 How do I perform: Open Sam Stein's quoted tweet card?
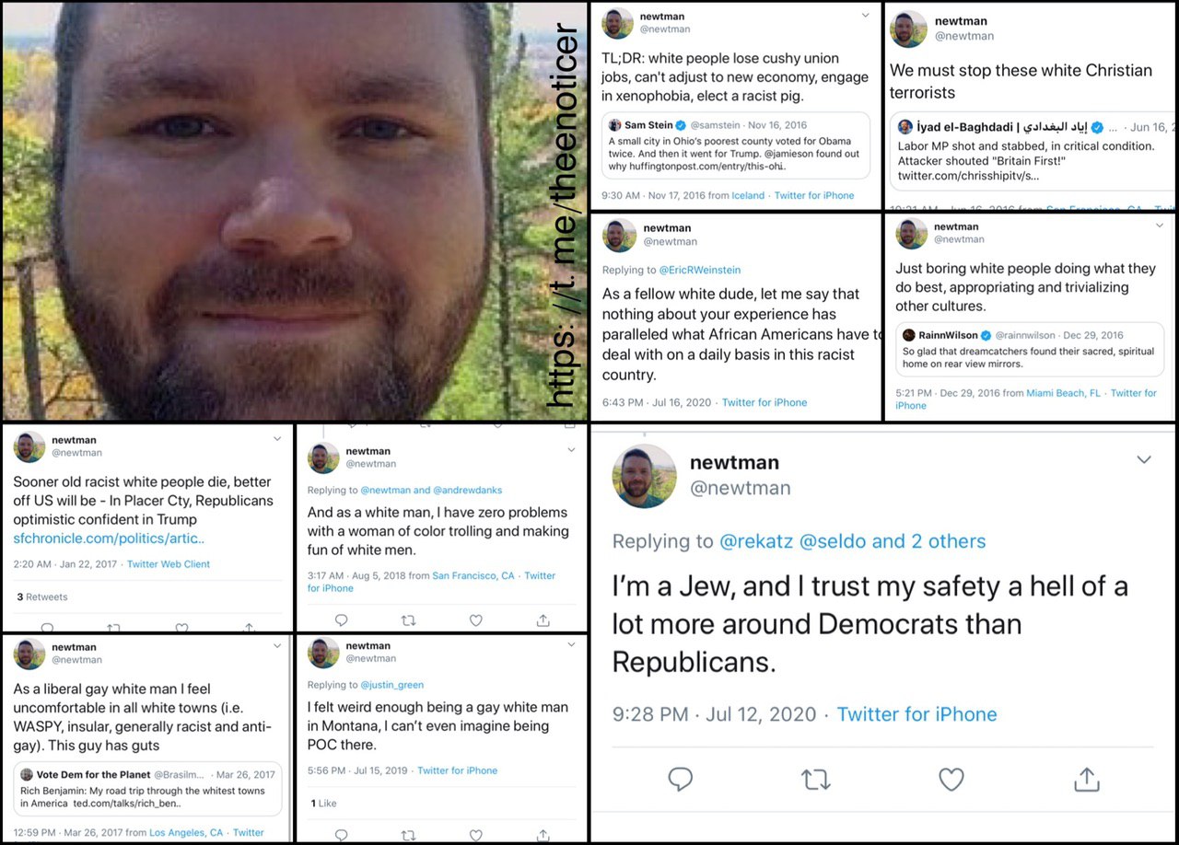[736, 145]
